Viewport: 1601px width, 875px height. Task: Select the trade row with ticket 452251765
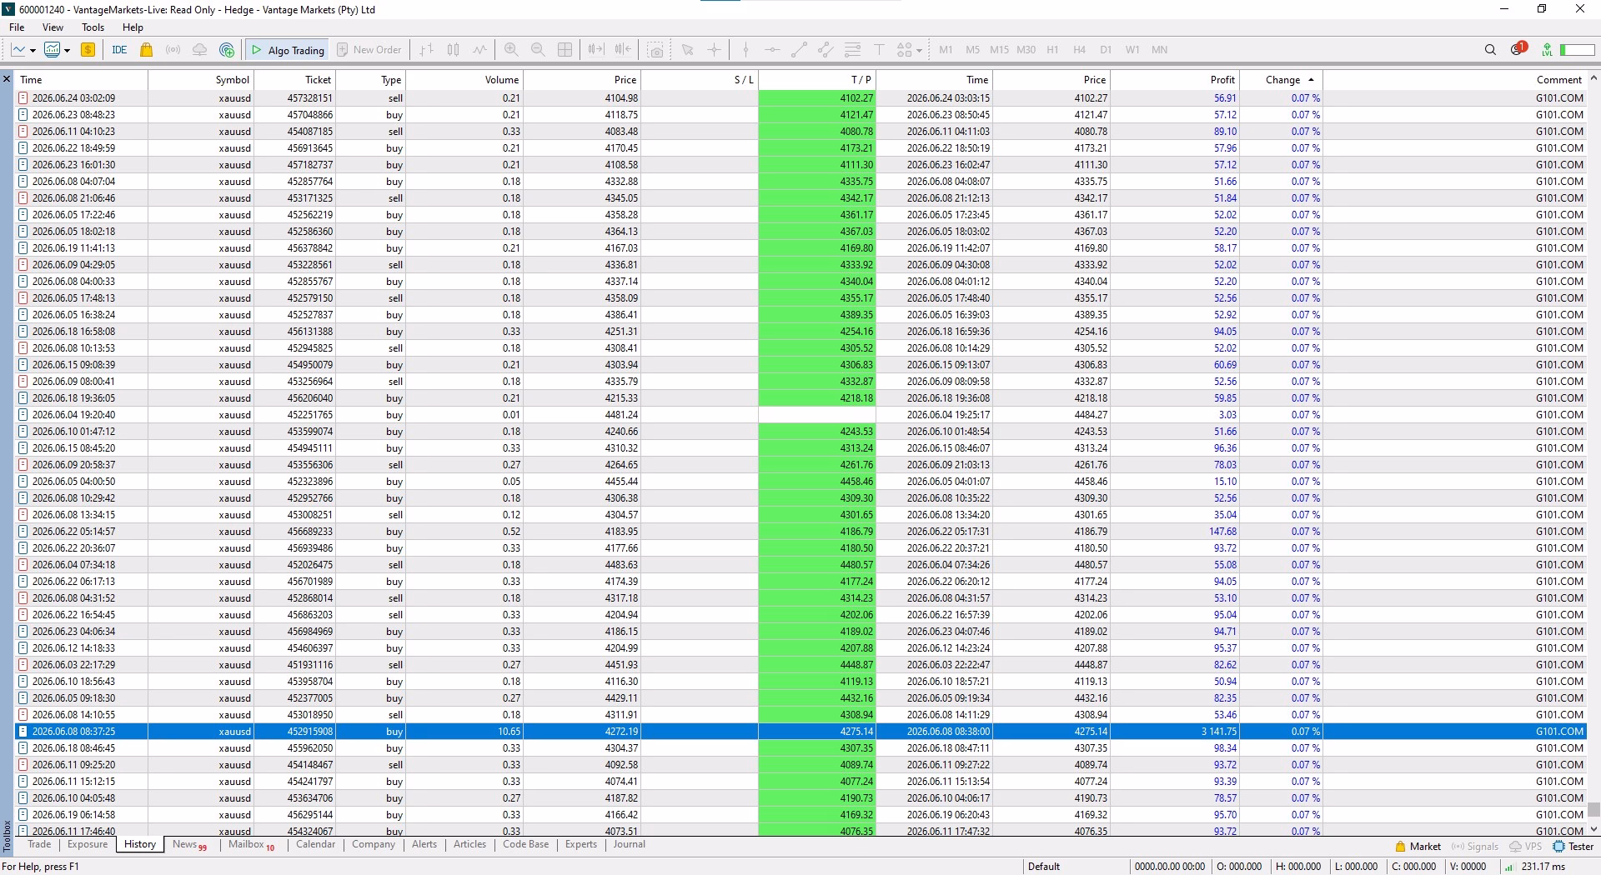point(800,415)
